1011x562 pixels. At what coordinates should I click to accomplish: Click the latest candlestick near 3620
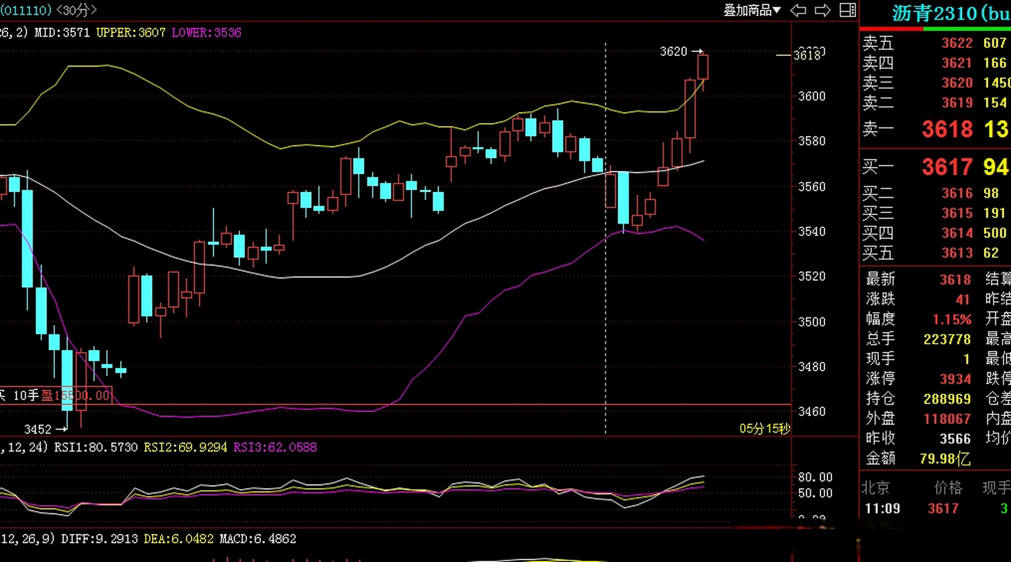tap(703, 67)
